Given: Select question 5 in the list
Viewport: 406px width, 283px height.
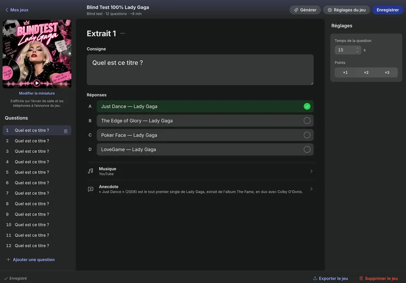Looking at the screenshot, I should [x=37, y=172].
